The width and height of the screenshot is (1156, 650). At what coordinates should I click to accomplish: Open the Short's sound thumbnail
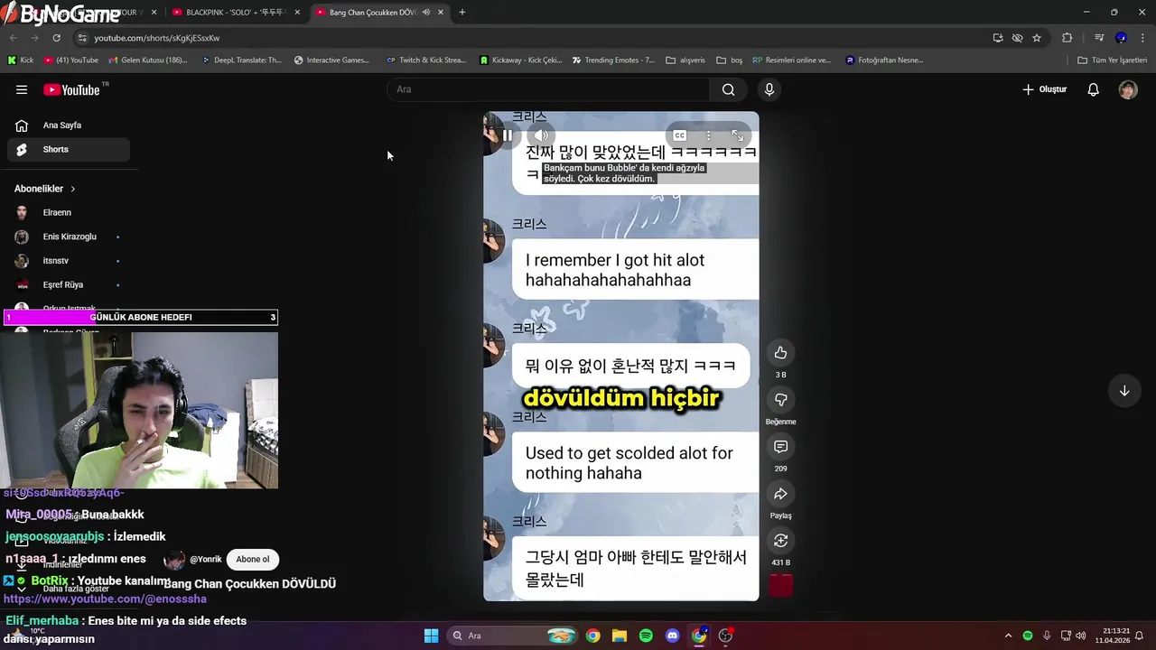click(780, 585)
